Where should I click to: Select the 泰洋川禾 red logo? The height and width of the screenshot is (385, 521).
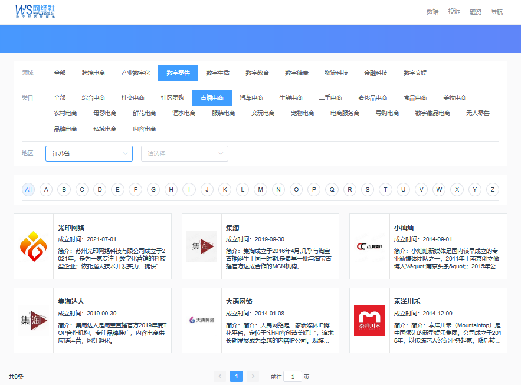tap(369, 321)
